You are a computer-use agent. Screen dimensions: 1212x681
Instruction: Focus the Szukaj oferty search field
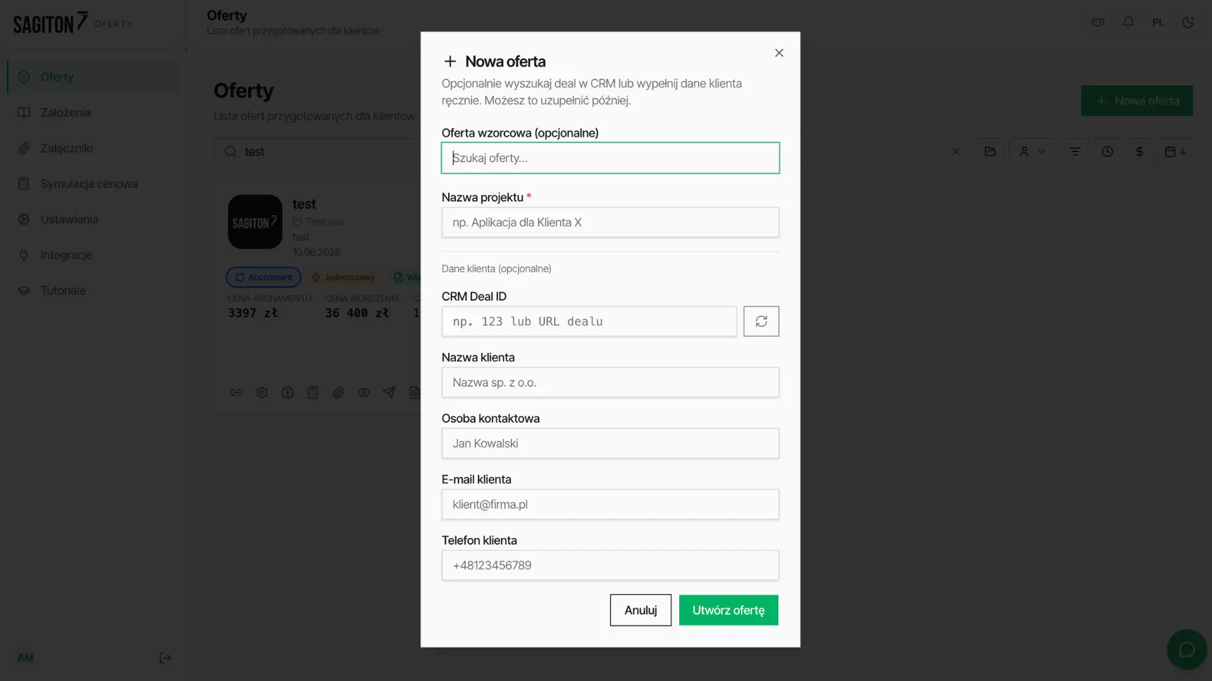tap(610, 158)
